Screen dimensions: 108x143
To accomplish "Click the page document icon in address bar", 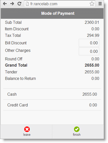I will 27,4.
